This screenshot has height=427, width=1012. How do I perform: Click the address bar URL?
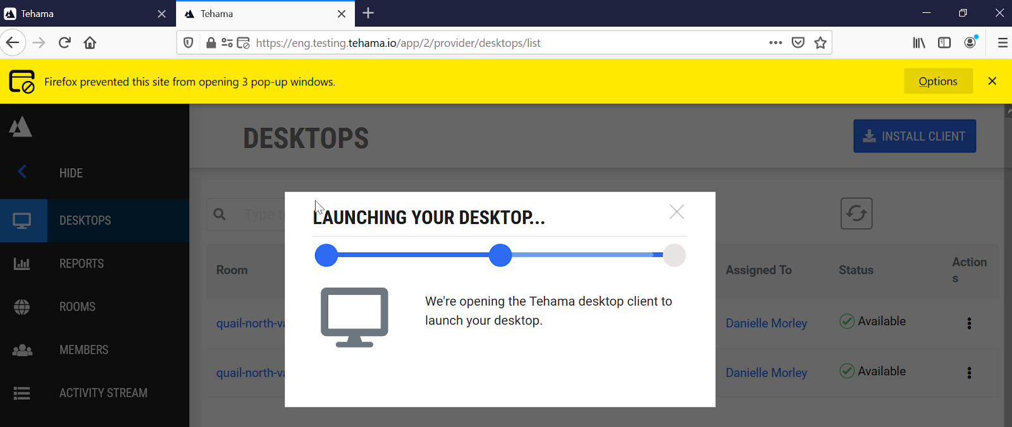398,43
